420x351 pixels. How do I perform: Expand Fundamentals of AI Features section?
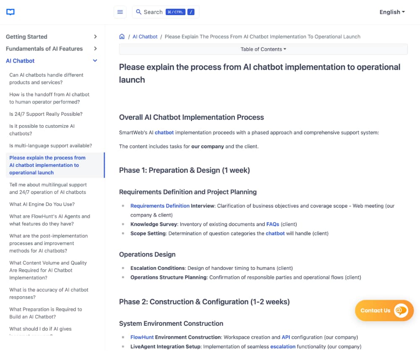[x=95, y=49]
